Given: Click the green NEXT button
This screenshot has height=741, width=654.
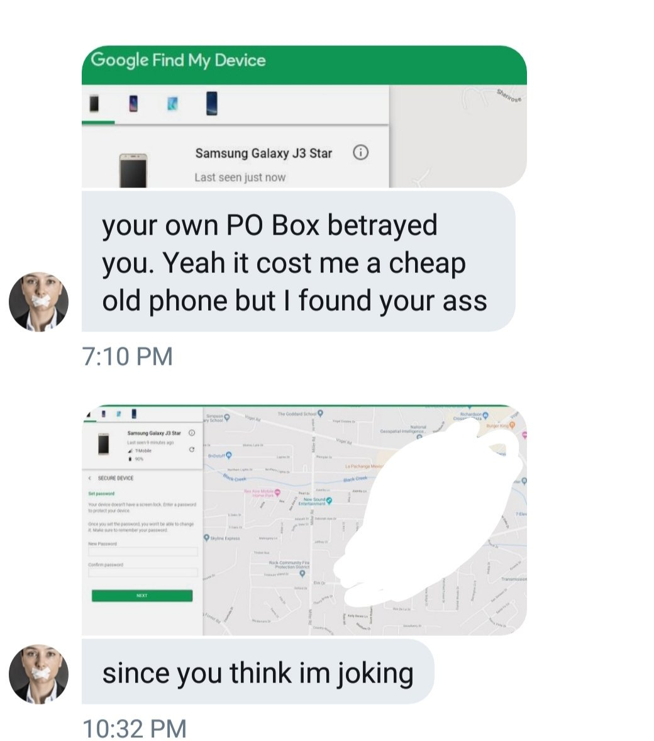Looking at the screenshot, I should pyautogui.click(x=141, y=596).
